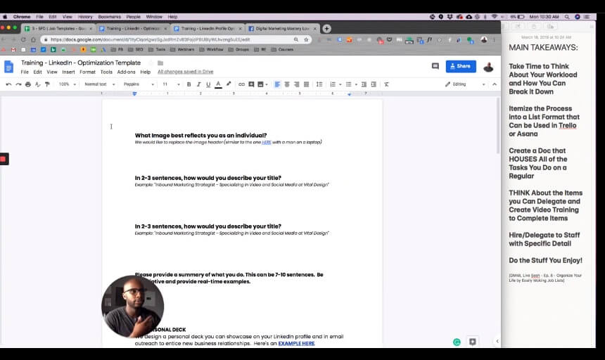This screenshot has width=605, height=360.
Task: Click the blue Share button
Action: click(461, 66)
